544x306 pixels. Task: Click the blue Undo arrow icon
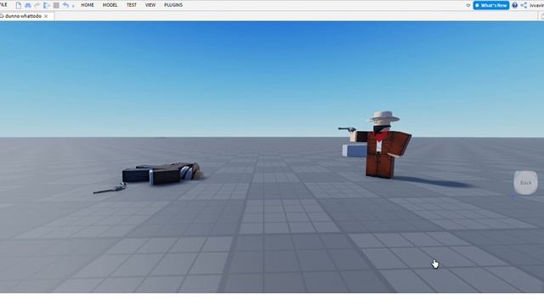click(x=65, y=5)
